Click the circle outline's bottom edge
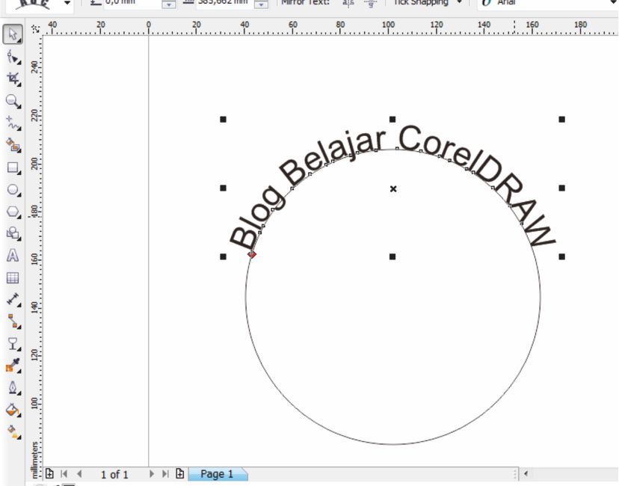The image size is (619, 486). point(392,444)
